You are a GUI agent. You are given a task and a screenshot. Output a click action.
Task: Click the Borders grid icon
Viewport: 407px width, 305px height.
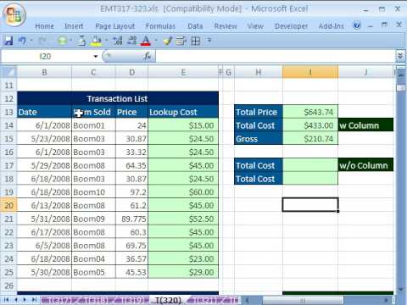click(196, 41)
